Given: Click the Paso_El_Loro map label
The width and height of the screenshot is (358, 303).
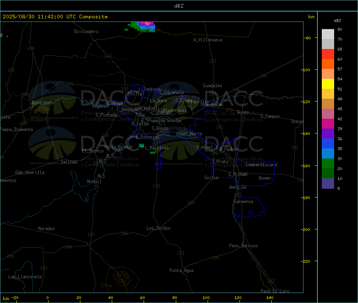Looking at the screenshot, I should click(275, 291).
